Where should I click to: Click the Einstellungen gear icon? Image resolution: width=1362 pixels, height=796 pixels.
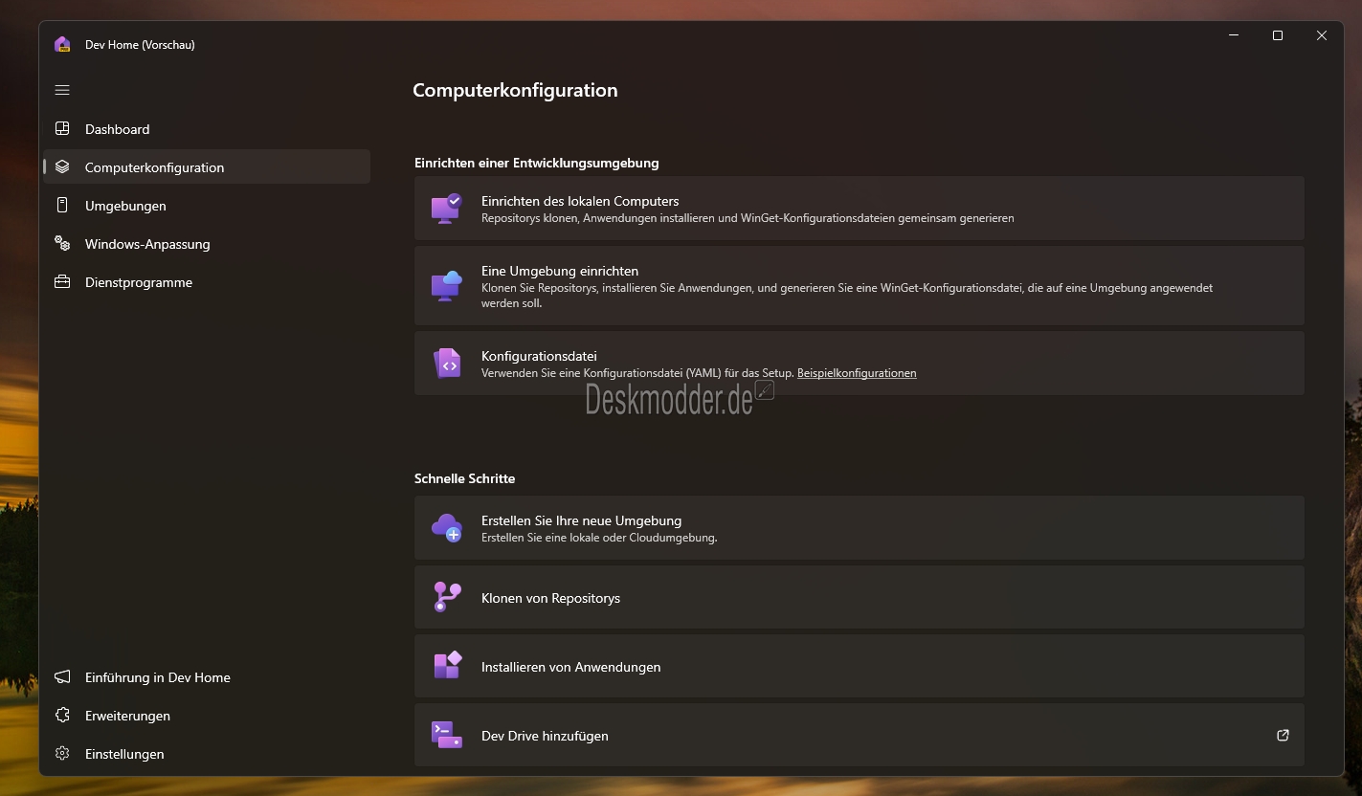62,753
